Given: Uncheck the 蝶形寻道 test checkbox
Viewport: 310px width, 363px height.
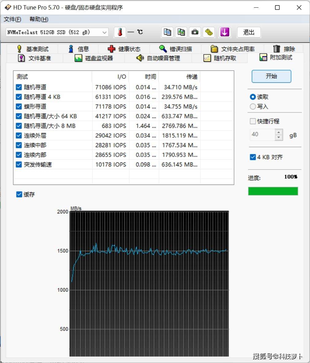Looking at the screenshot, I should click(19, 106).
